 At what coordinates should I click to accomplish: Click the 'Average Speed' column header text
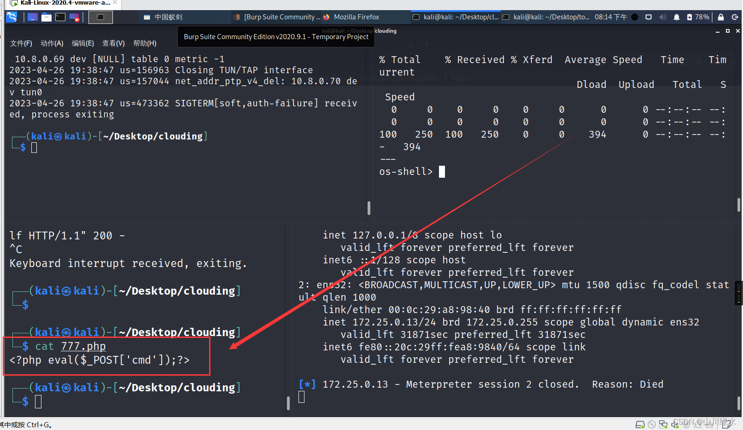tap(603, 60)
